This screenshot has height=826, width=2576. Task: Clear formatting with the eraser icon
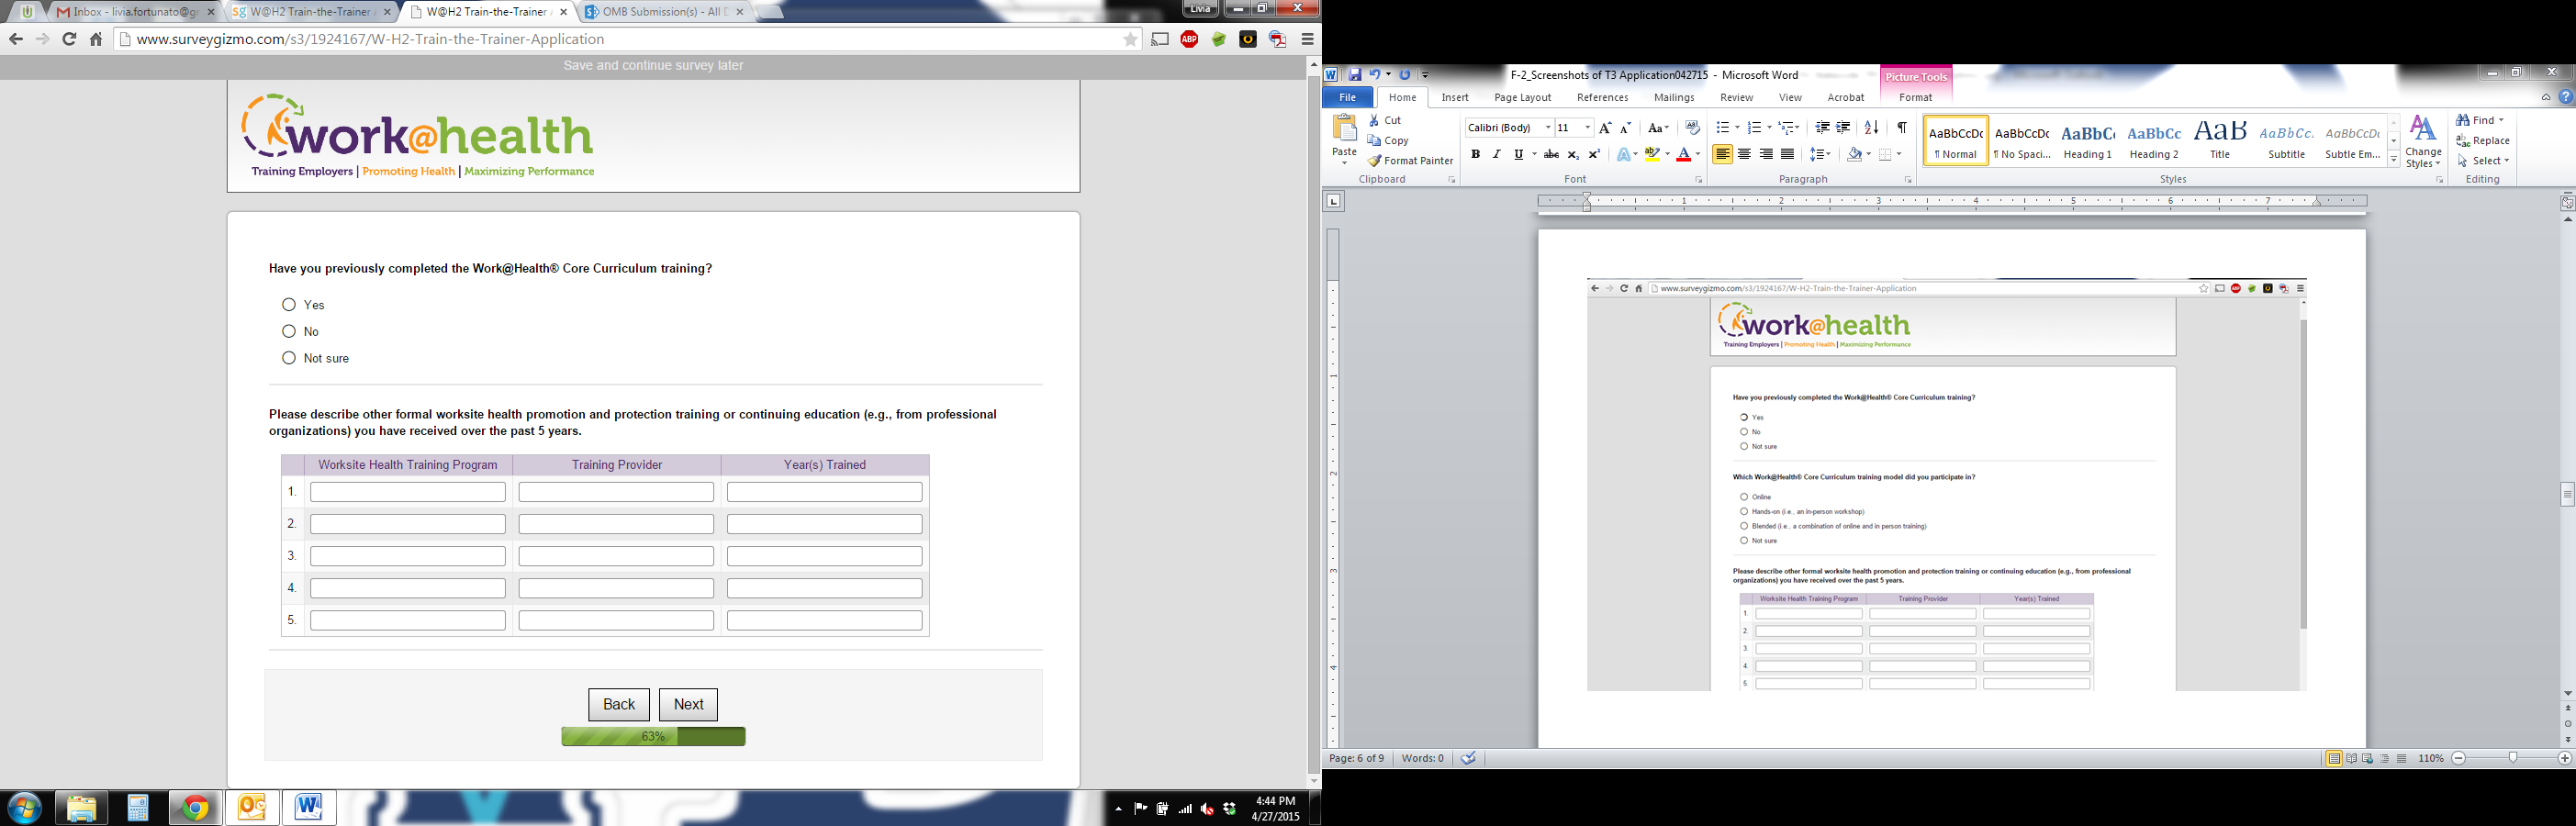1692,128
